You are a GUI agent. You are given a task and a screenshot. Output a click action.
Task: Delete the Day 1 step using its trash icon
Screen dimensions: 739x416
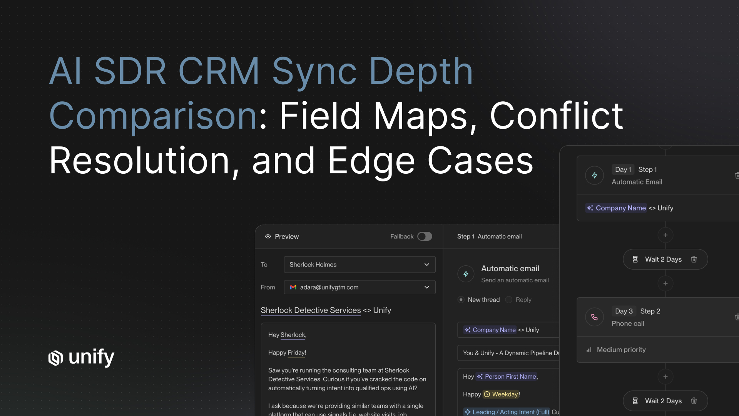(x=737, y=175)
